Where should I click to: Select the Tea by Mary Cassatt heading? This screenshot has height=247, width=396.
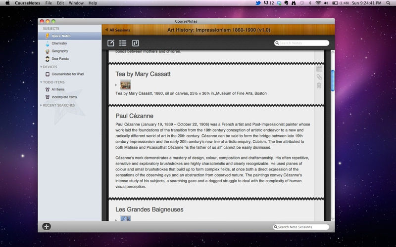143,74
